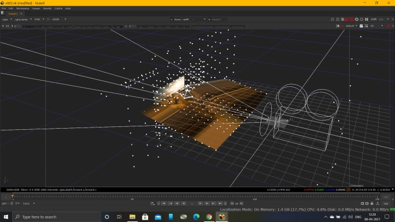
Task: Click the white view selection icon
Action: (x=361, y=26)
